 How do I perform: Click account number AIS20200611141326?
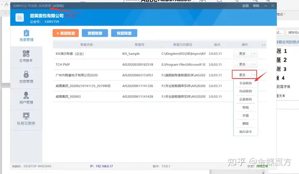tap(138, 86)
